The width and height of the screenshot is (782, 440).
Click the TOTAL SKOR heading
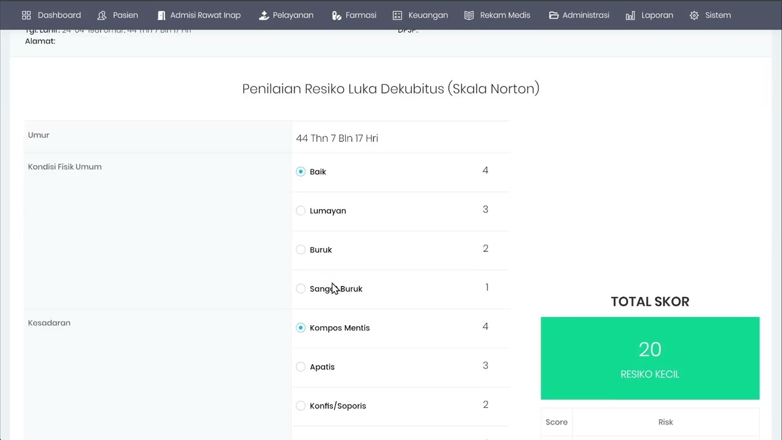tap(650, 302)
